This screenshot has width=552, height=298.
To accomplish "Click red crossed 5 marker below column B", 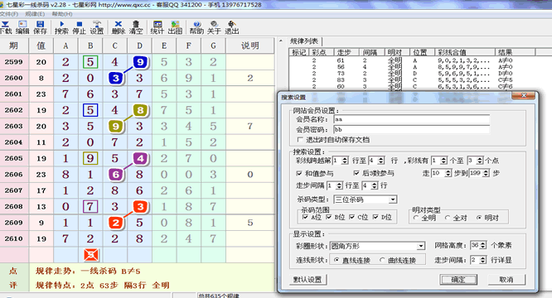I will 91,255.
